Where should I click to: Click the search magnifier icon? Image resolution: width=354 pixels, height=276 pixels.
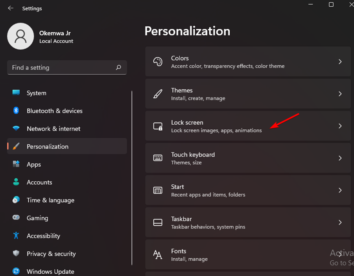click(118, 68)
